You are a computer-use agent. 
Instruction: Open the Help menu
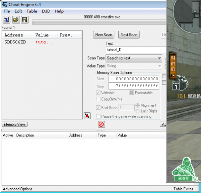tap(59, 11)
